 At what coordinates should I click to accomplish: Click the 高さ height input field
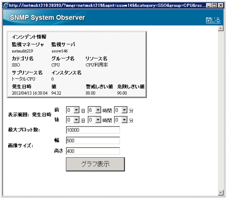pyautogui.click(x=93, y=151)
